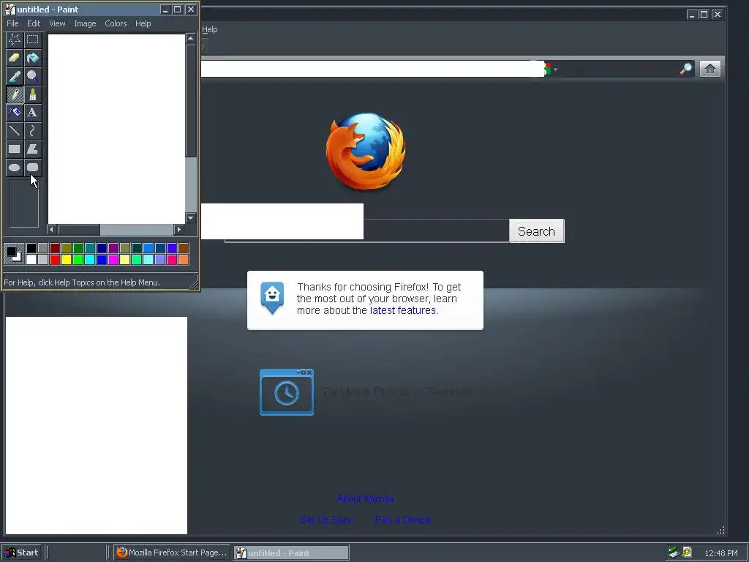
Task: Click the system tray clock showing 12:48 PM
Action: (x=720, y=553)
